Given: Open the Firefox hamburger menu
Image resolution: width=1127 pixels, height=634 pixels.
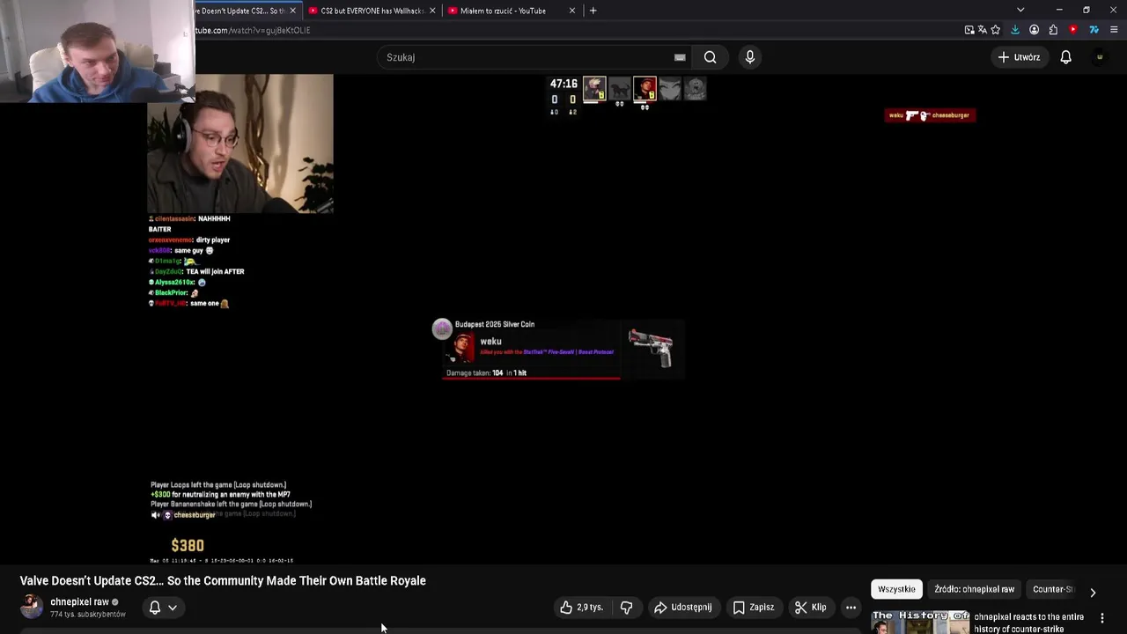Looking at the screenshot, I should (x=1114, y=30).
